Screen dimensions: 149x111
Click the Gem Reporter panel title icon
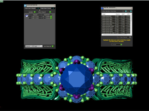tap(25, 6)
